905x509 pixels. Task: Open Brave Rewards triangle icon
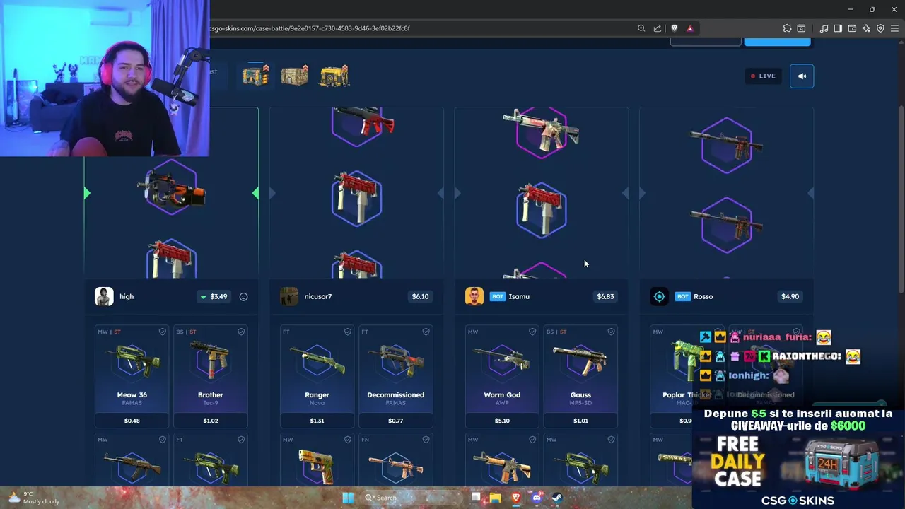pos(690,28)
